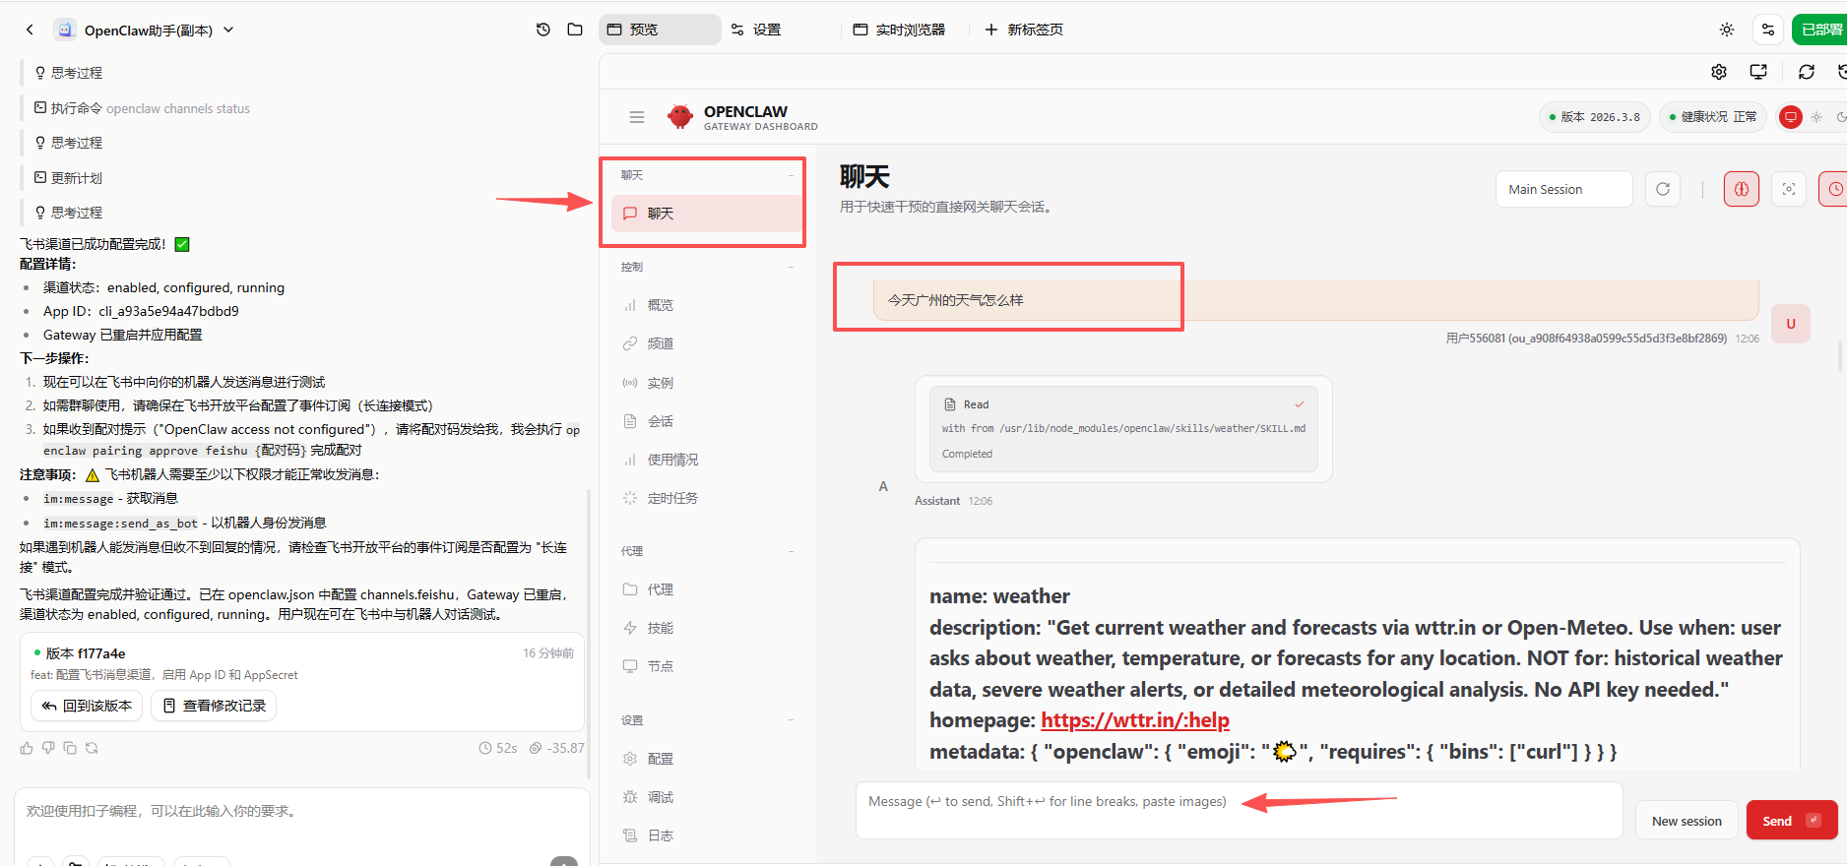Viewport: 1847px width, 866px height.
Task: Open the 概览 sidebar page
Action: pos(707,305)
